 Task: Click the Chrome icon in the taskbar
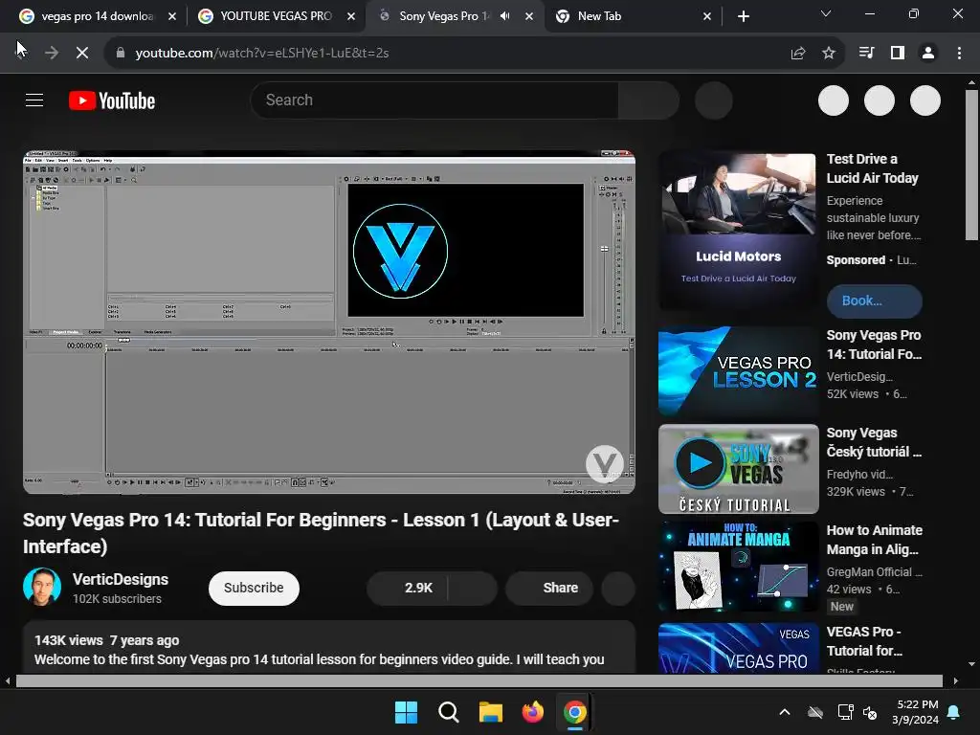pyautogui.click(x=574, y=712)
